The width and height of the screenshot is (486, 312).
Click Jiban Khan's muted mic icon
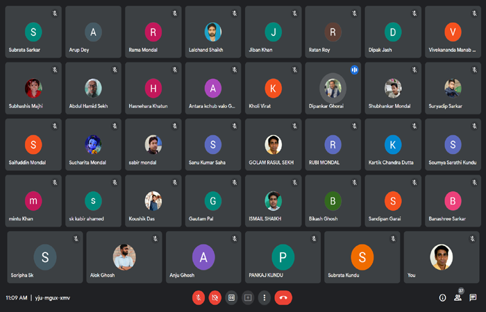(x=295, y=13)
